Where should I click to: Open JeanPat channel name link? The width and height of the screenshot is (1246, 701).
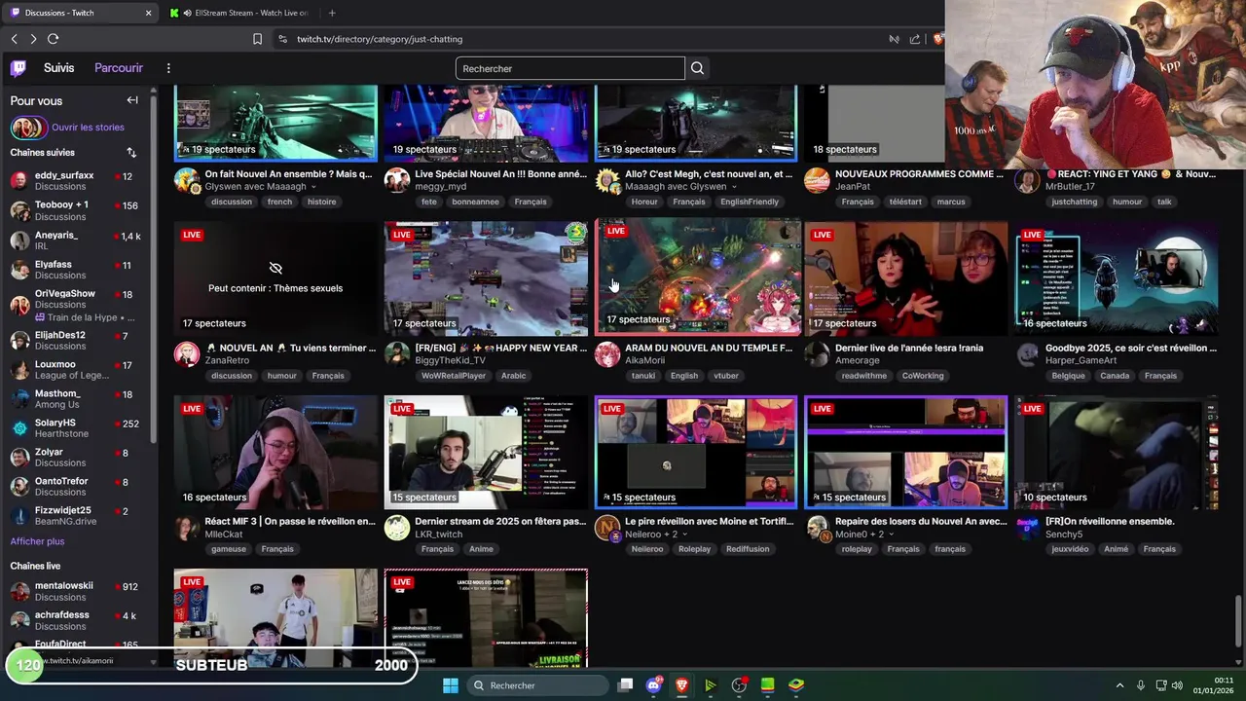tap(853, 187)
